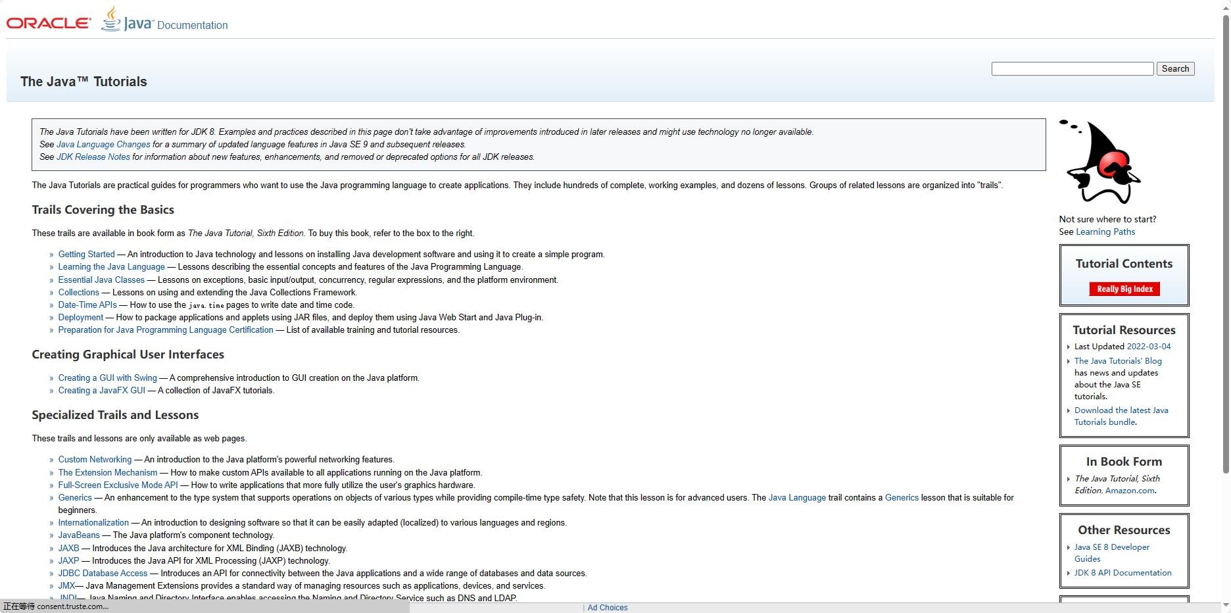Click the Duke mascot image
This screenshot has height=613, width=1231.
(1102, 162)
